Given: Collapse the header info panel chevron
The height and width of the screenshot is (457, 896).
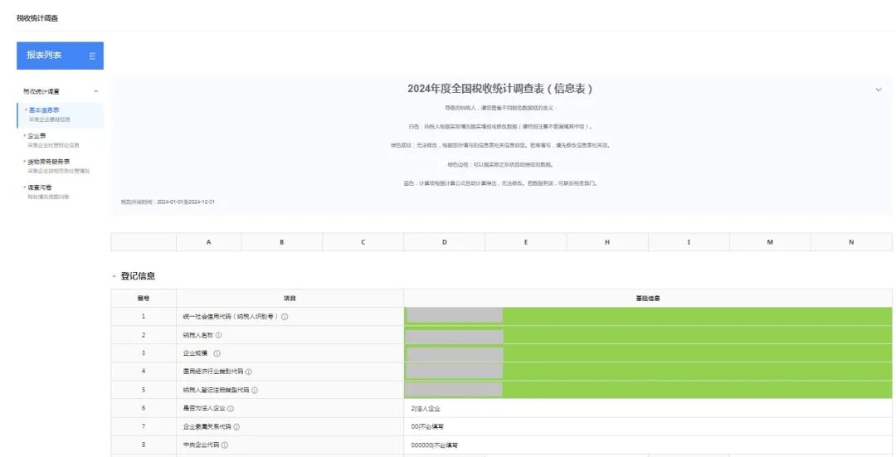Looking at the screenshot, I should pyautogui.click(x=879, y=90).
